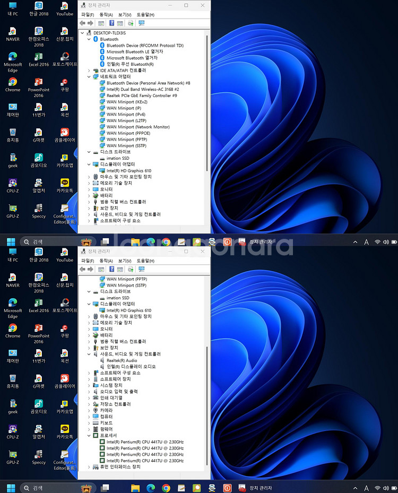Select the WAN Miniport (PPPOE) row
The image size is (398, 493).
(128, 133)
